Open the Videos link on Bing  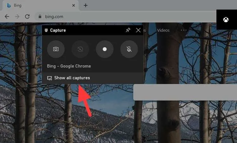point(163,30)
